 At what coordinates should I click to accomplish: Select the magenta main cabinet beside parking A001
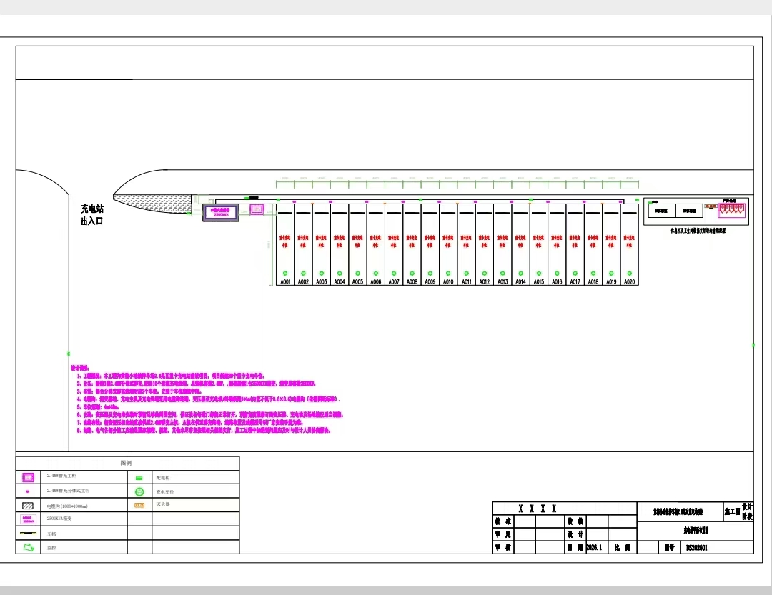[257, 210]
